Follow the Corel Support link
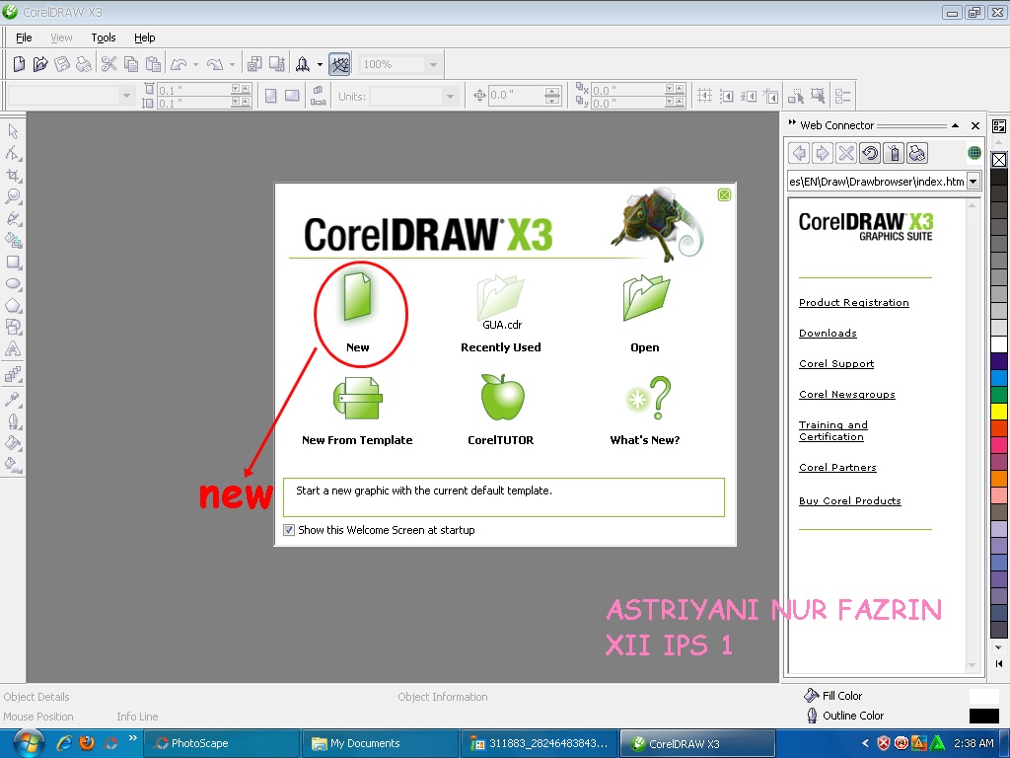1010x758 pixels. (x=836, y=363)
